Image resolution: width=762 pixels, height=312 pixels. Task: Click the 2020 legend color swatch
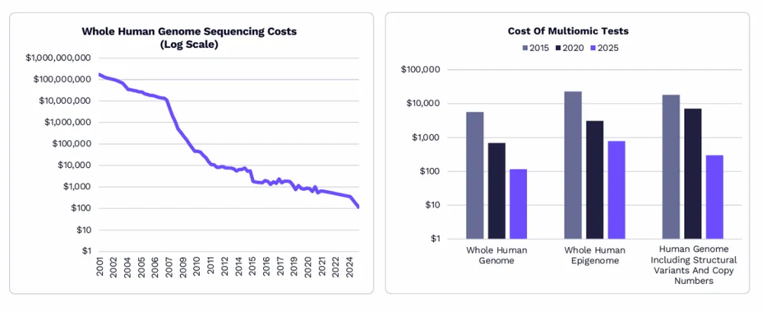[559, 48]
